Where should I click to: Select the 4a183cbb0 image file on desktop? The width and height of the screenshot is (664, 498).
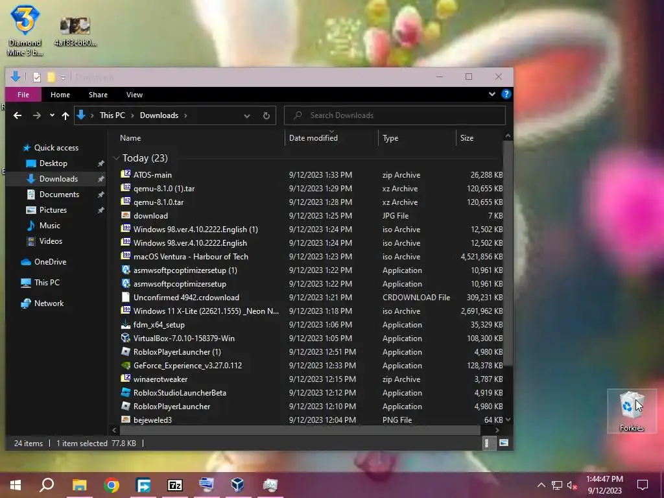click(75, 32)
